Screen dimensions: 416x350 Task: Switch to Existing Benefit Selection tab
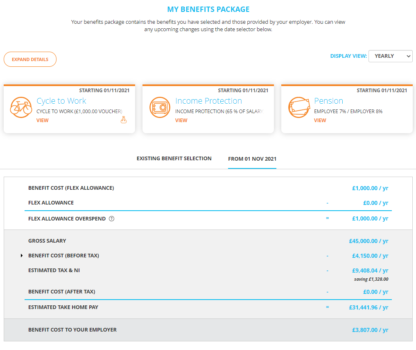click(174, 159)
